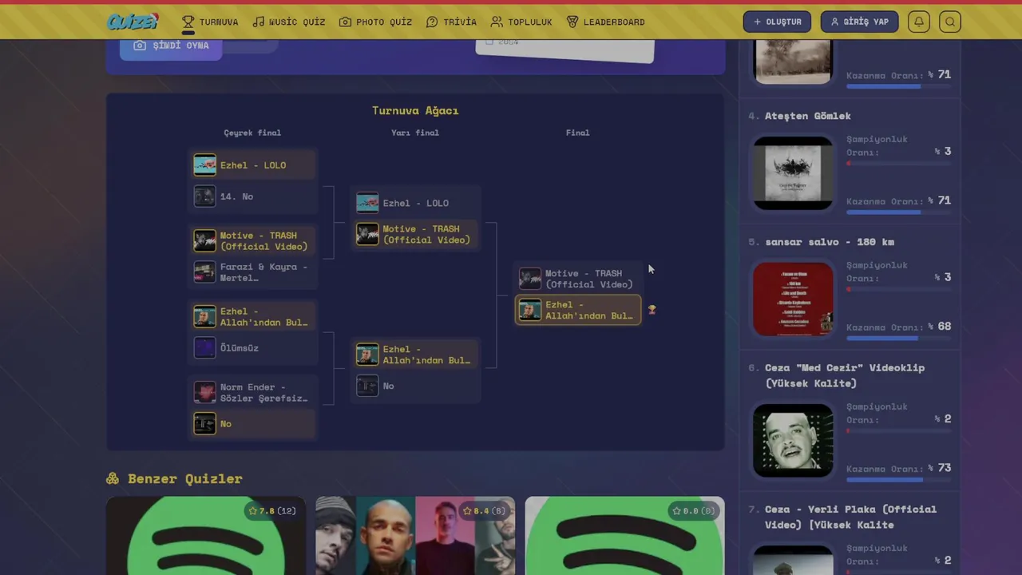Select champion Ezhel - Allah'ından Bul in final

pos(578,310)
